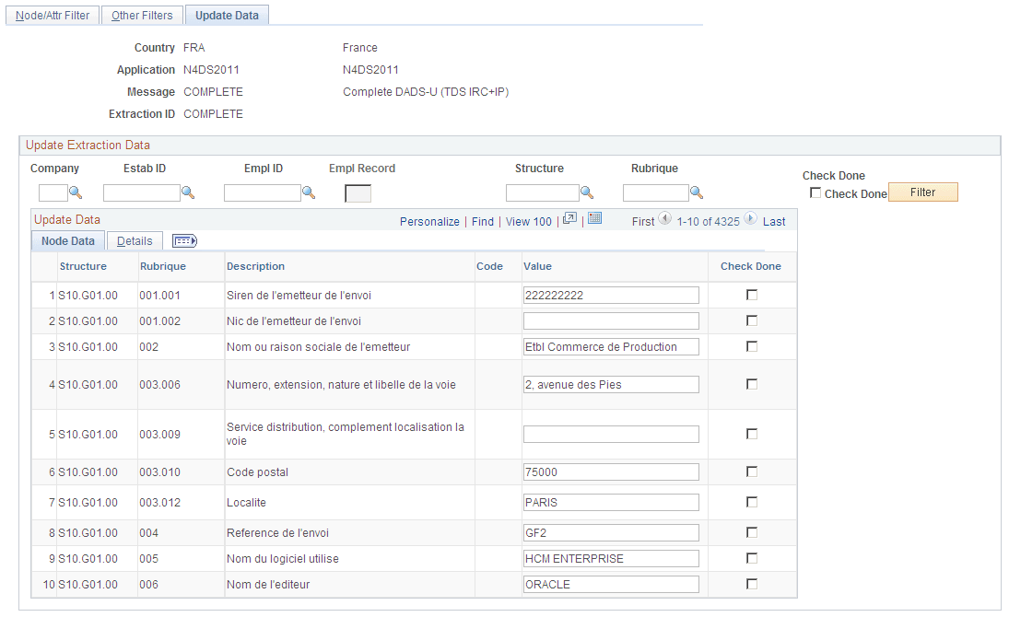The width and height of the screenshot is (1009, 617).
Task: Check Done for Code postal row
Action: [752, 471]
